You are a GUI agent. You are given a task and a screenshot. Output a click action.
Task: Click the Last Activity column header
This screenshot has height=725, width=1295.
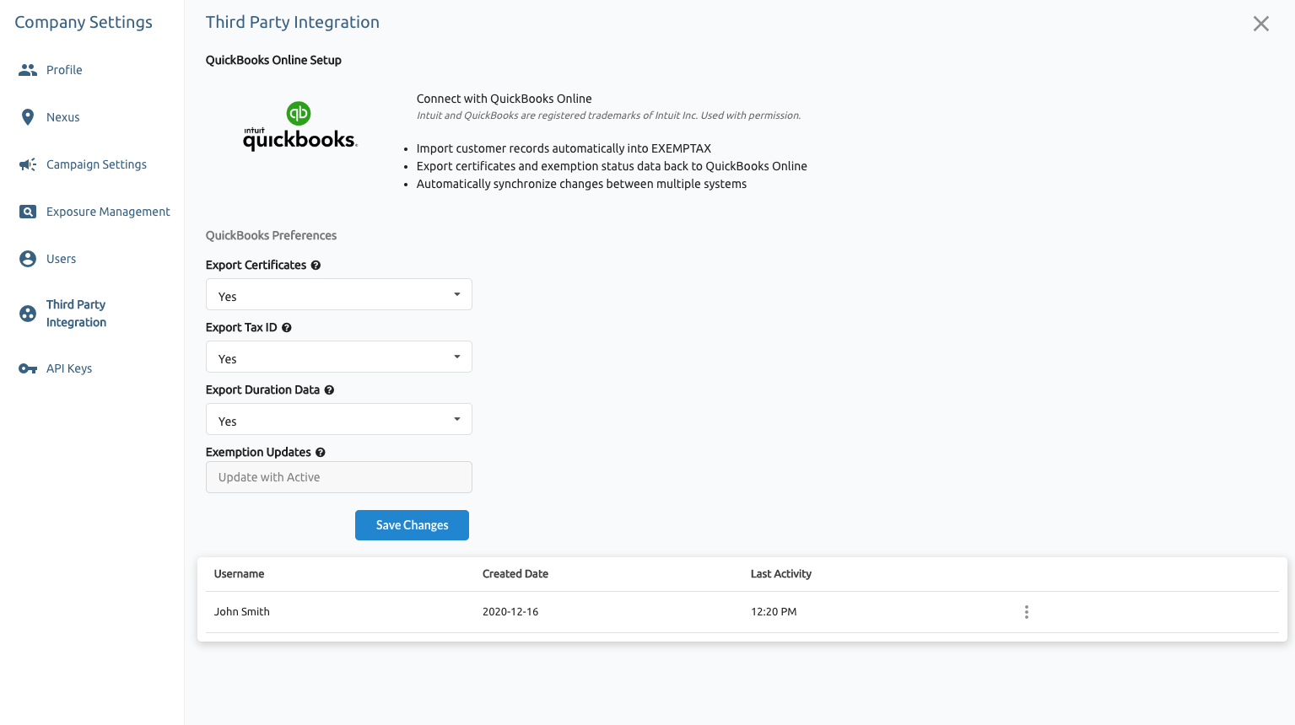pos(781,574)
